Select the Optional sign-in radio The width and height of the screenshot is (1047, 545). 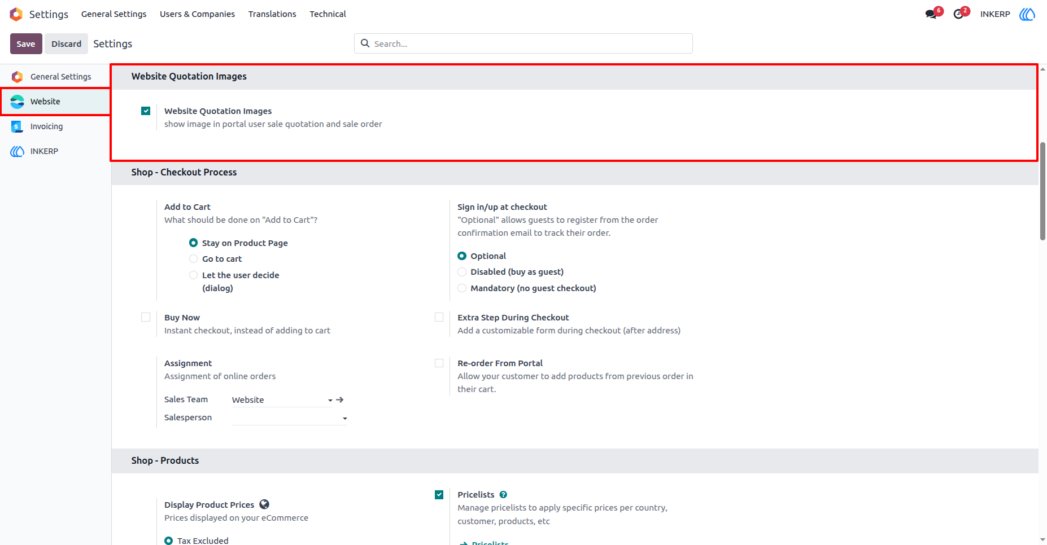pos(462,256)
